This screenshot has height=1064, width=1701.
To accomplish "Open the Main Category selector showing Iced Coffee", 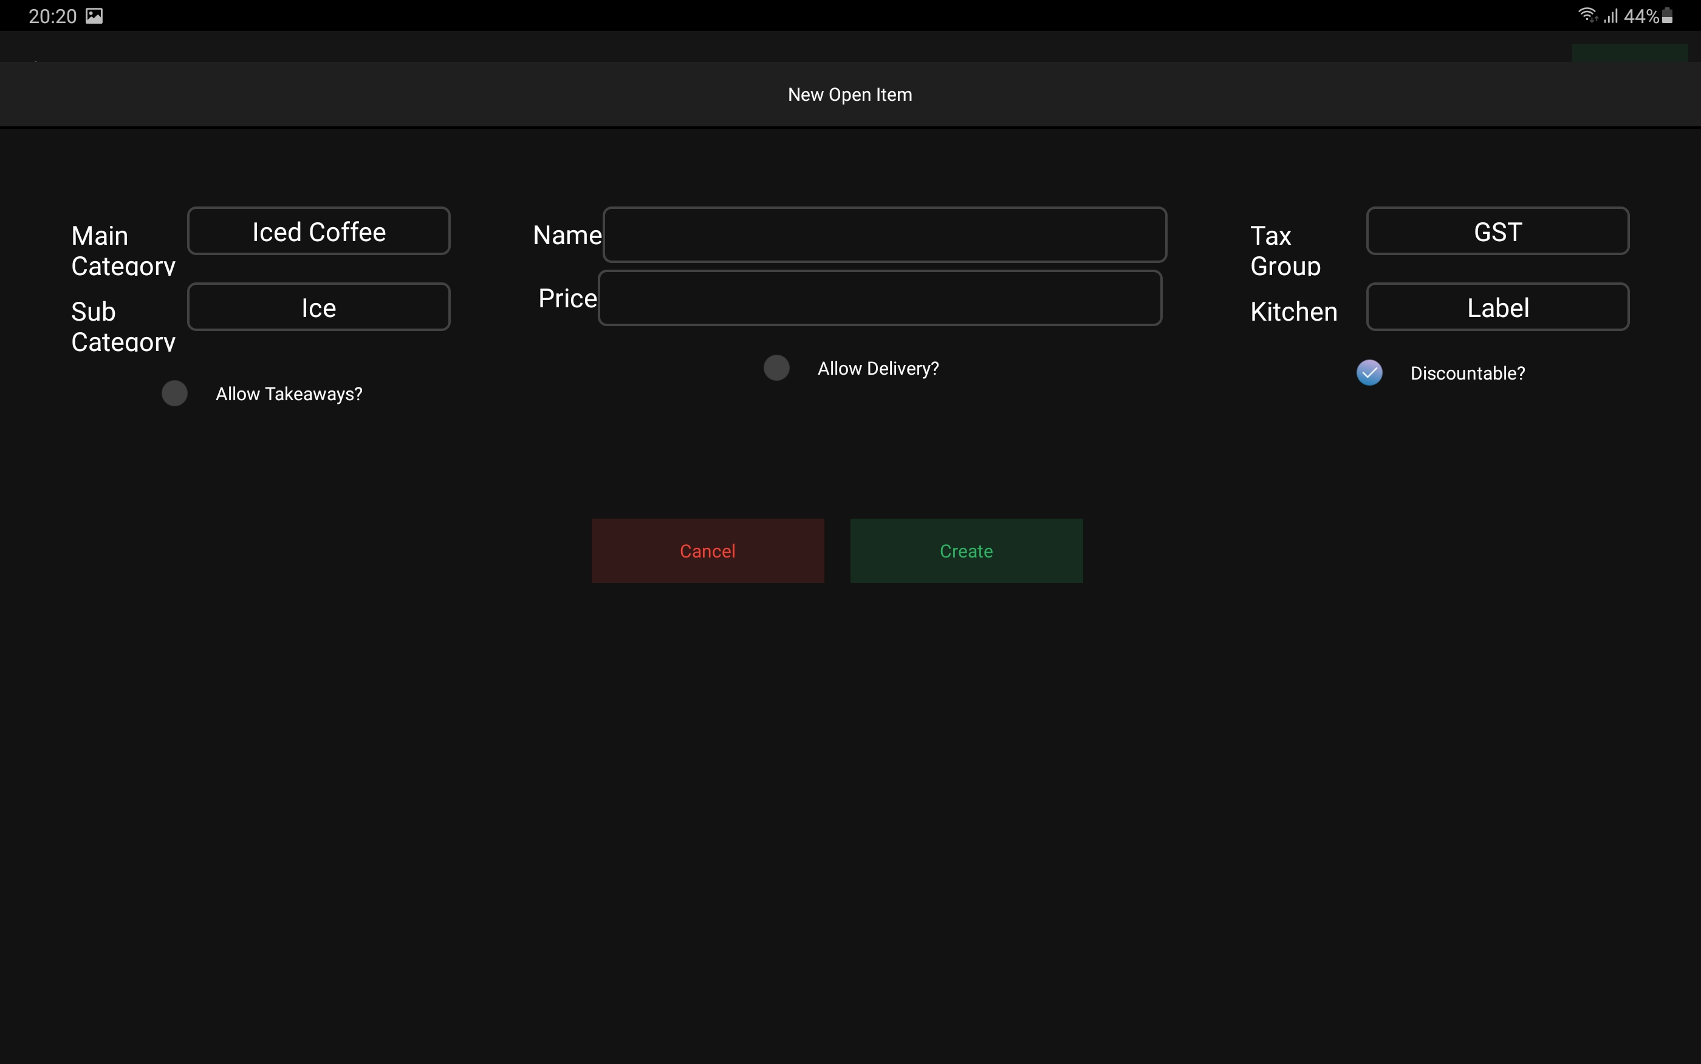I will pos(318,231).
